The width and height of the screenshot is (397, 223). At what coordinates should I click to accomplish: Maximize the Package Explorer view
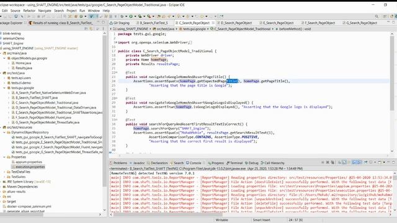pos(104,22)
